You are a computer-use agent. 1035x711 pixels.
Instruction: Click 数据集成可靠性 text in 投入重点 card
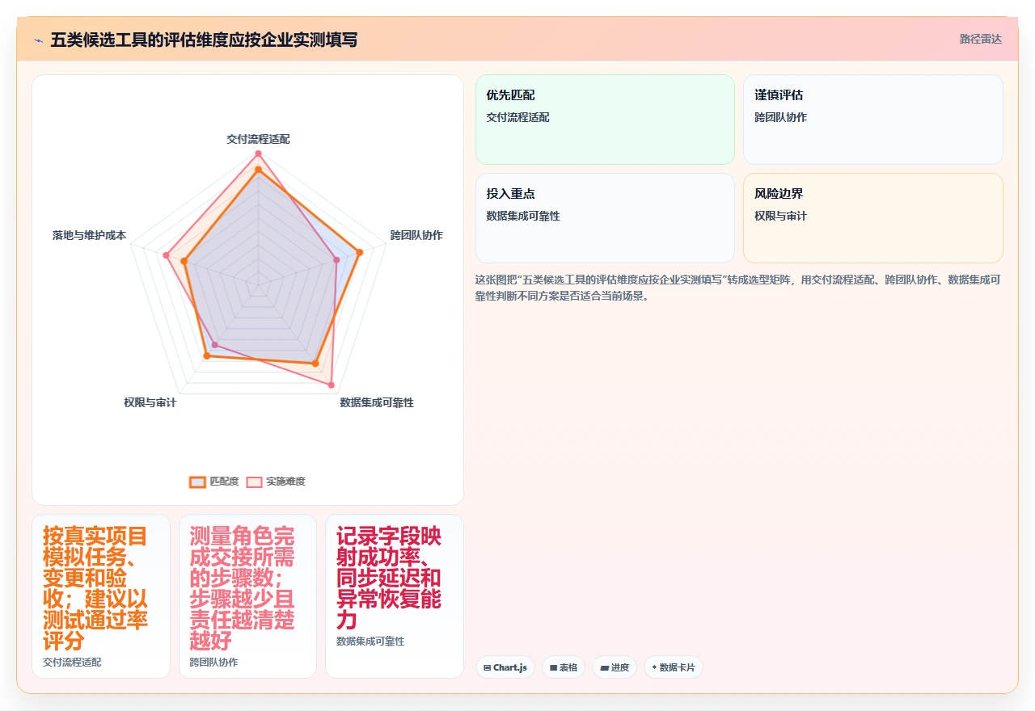(523, 217)
